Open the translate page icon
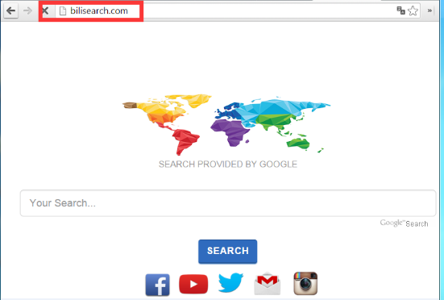This screenshot has width=444, height=300. (x=400, y=10)
